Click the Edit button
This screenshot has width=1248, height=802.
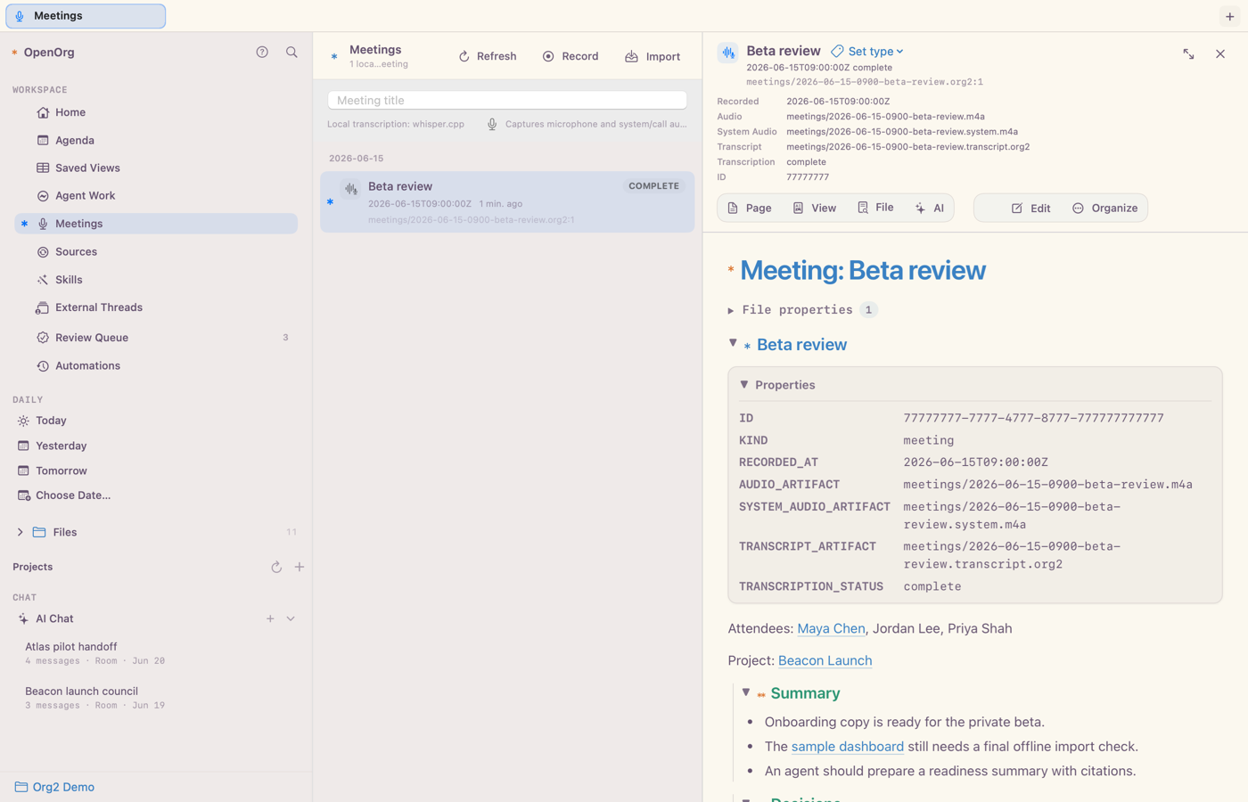pyautogui.click(x=1030, y=208)
